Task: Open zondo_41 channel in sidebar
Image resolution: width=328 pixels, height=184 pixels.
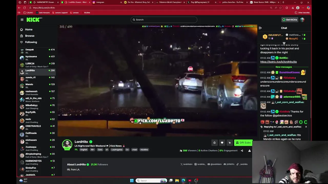Action: 37,79
